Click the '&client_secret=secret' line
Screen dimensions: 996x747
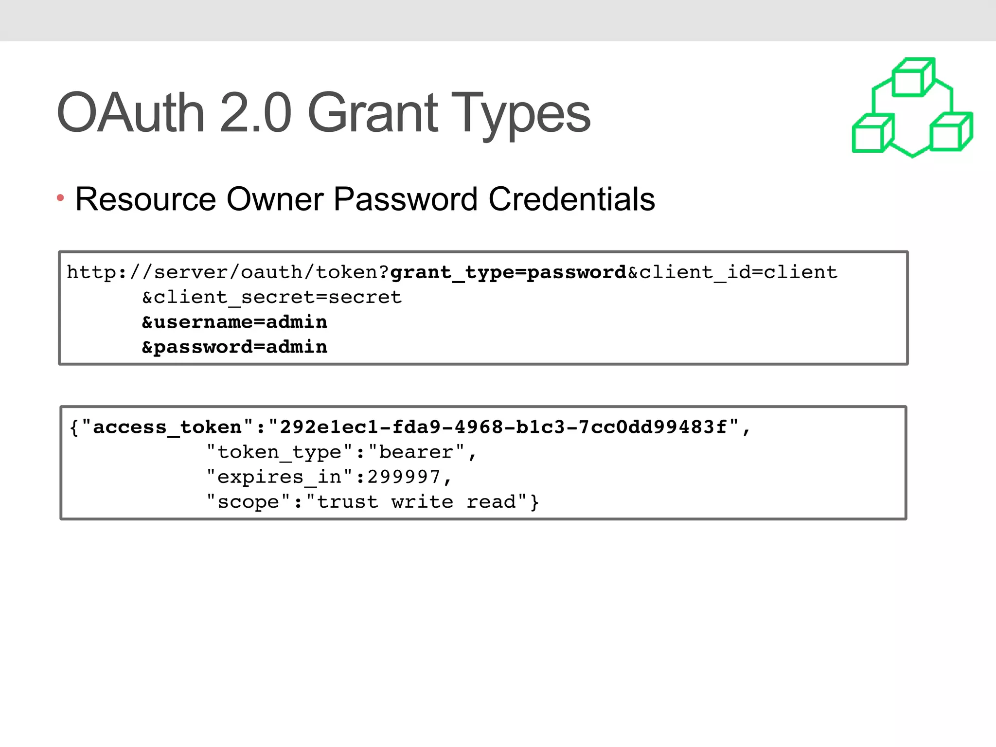[272, 297]
